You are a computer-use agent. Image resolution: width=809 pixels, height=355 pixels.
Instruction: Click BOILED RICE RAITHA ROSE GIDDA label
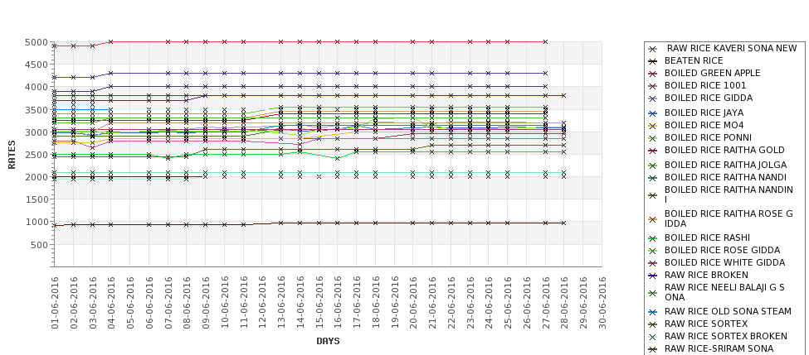[729, 218]
